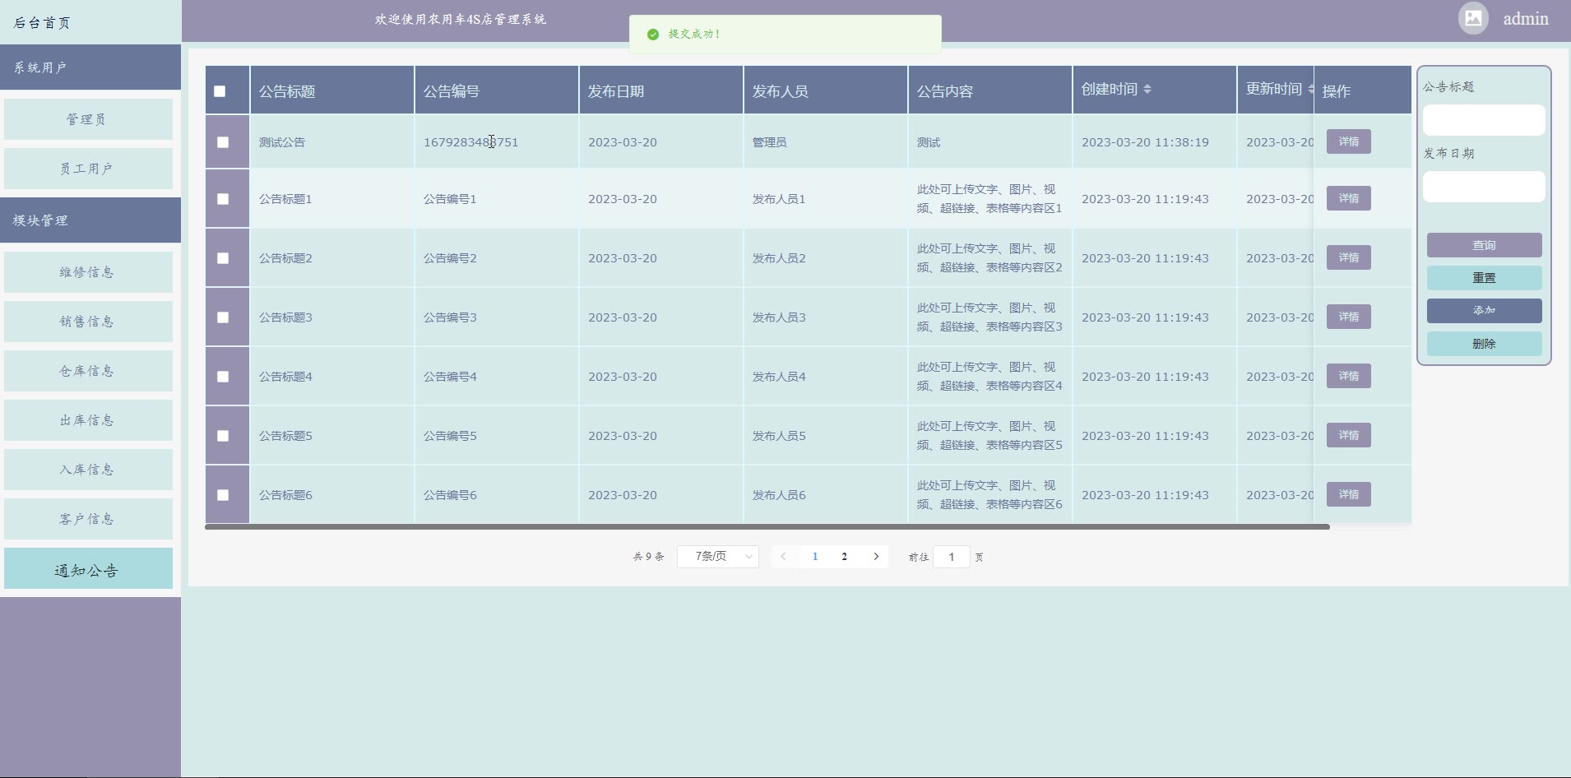
Task: Expand the 模块管理 sidebar section
Action: point(90,220)
